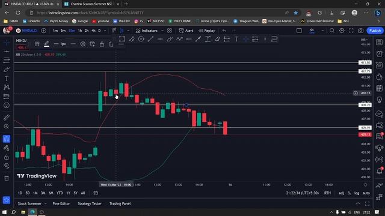Viewport: 385px width, 216px height.
Task: Set date range to All
Action: [83, 193]
